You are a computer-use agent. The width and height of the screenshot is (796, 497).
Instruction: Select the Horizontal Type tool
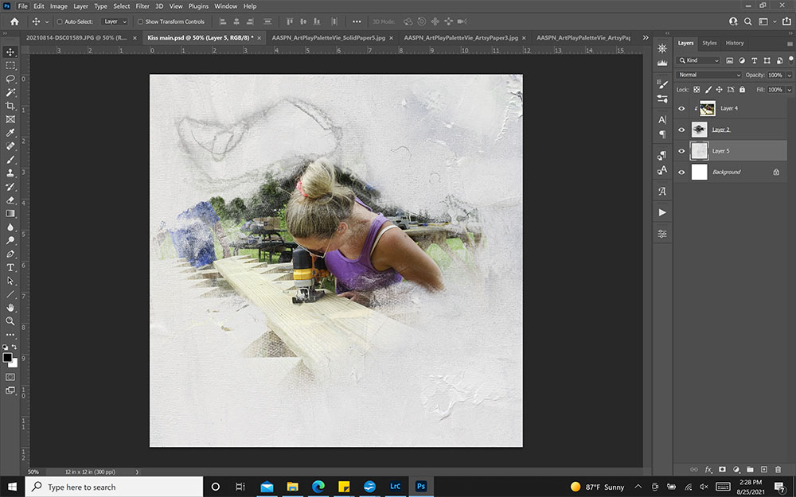(x=10, y=267)
